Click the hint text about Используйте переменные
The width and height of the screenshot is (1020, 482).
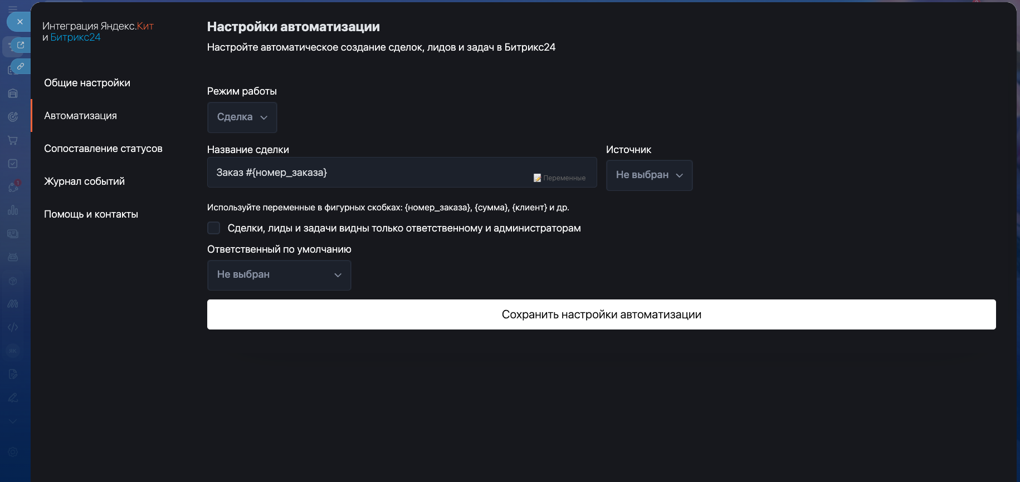click(388, 208)
